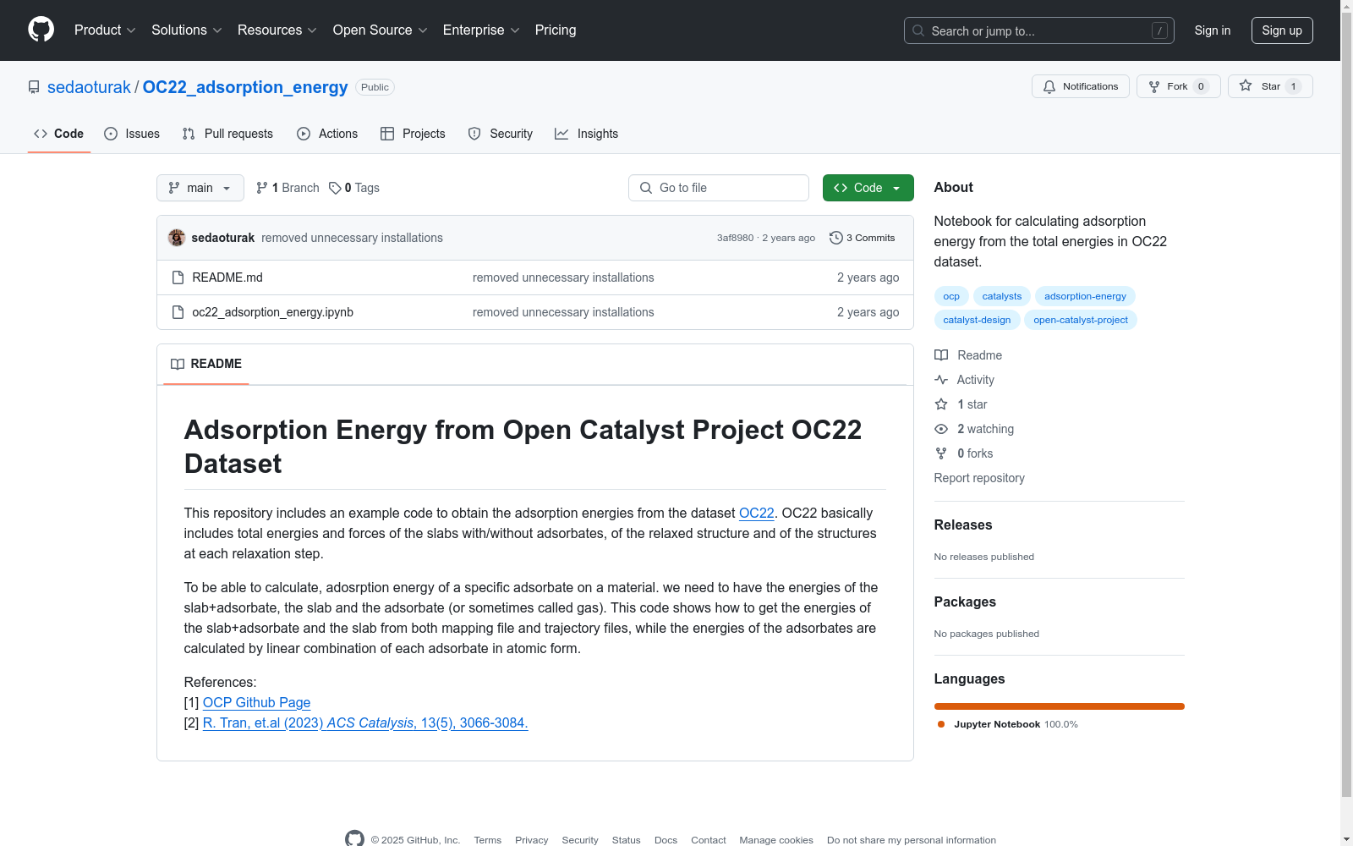Switch to the Code tab
Screen dimensions: 1353x846
(59, 134)
